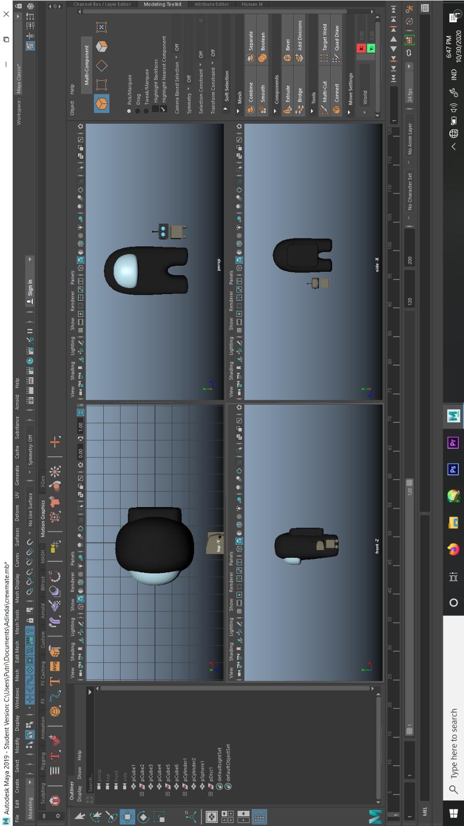Open Premiere Pro from the Windows taskbar

coord(453,443)
